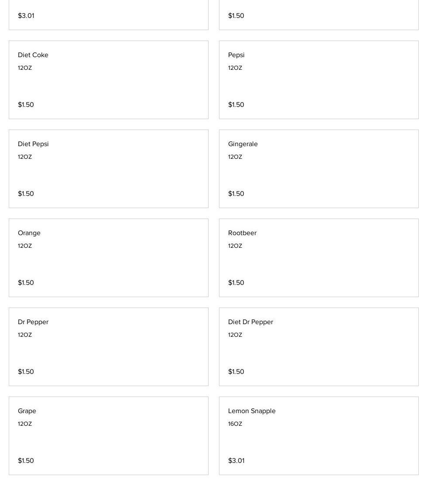The height and width of the screenshot is (479, 421).
Task: Select the Orange soda item card
Action: tap(108, 258)
